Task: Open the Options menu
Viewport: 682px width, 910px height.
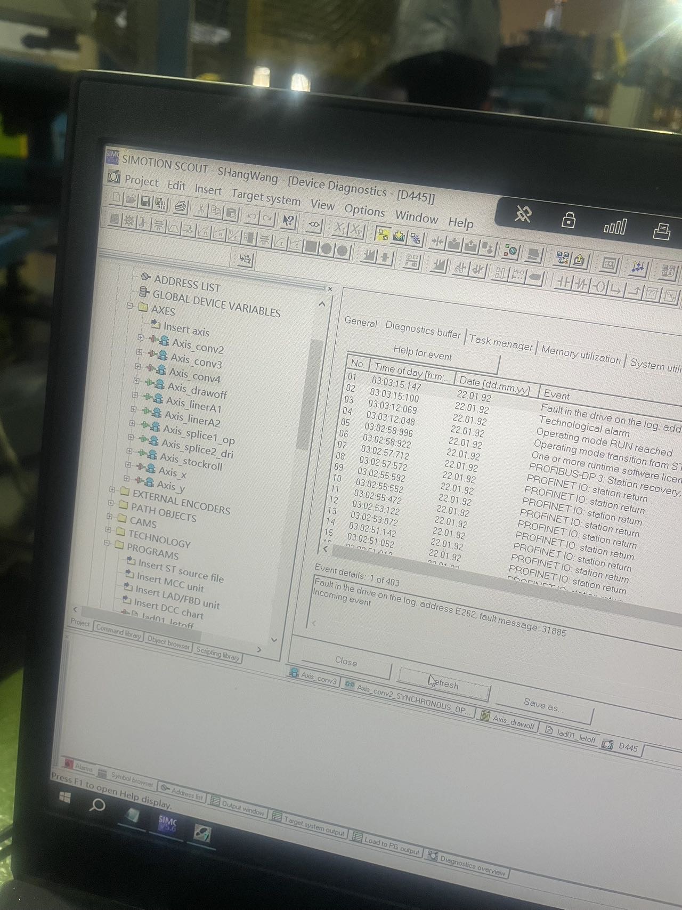Action: [x=364, y=210]
